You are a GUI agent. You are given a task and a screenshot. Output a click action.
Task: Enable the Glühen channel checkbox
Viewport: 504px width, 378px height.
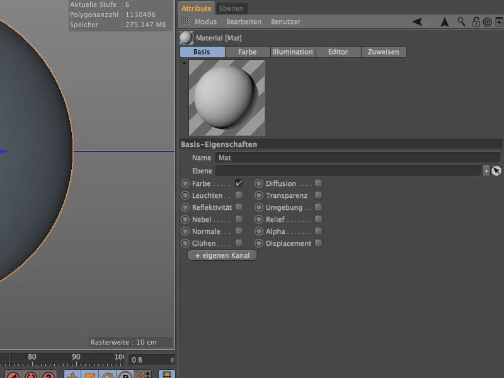[239, 243]
